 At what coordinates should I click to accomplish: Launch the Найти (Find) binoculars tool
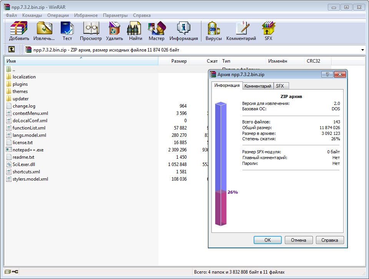point(135,31)
